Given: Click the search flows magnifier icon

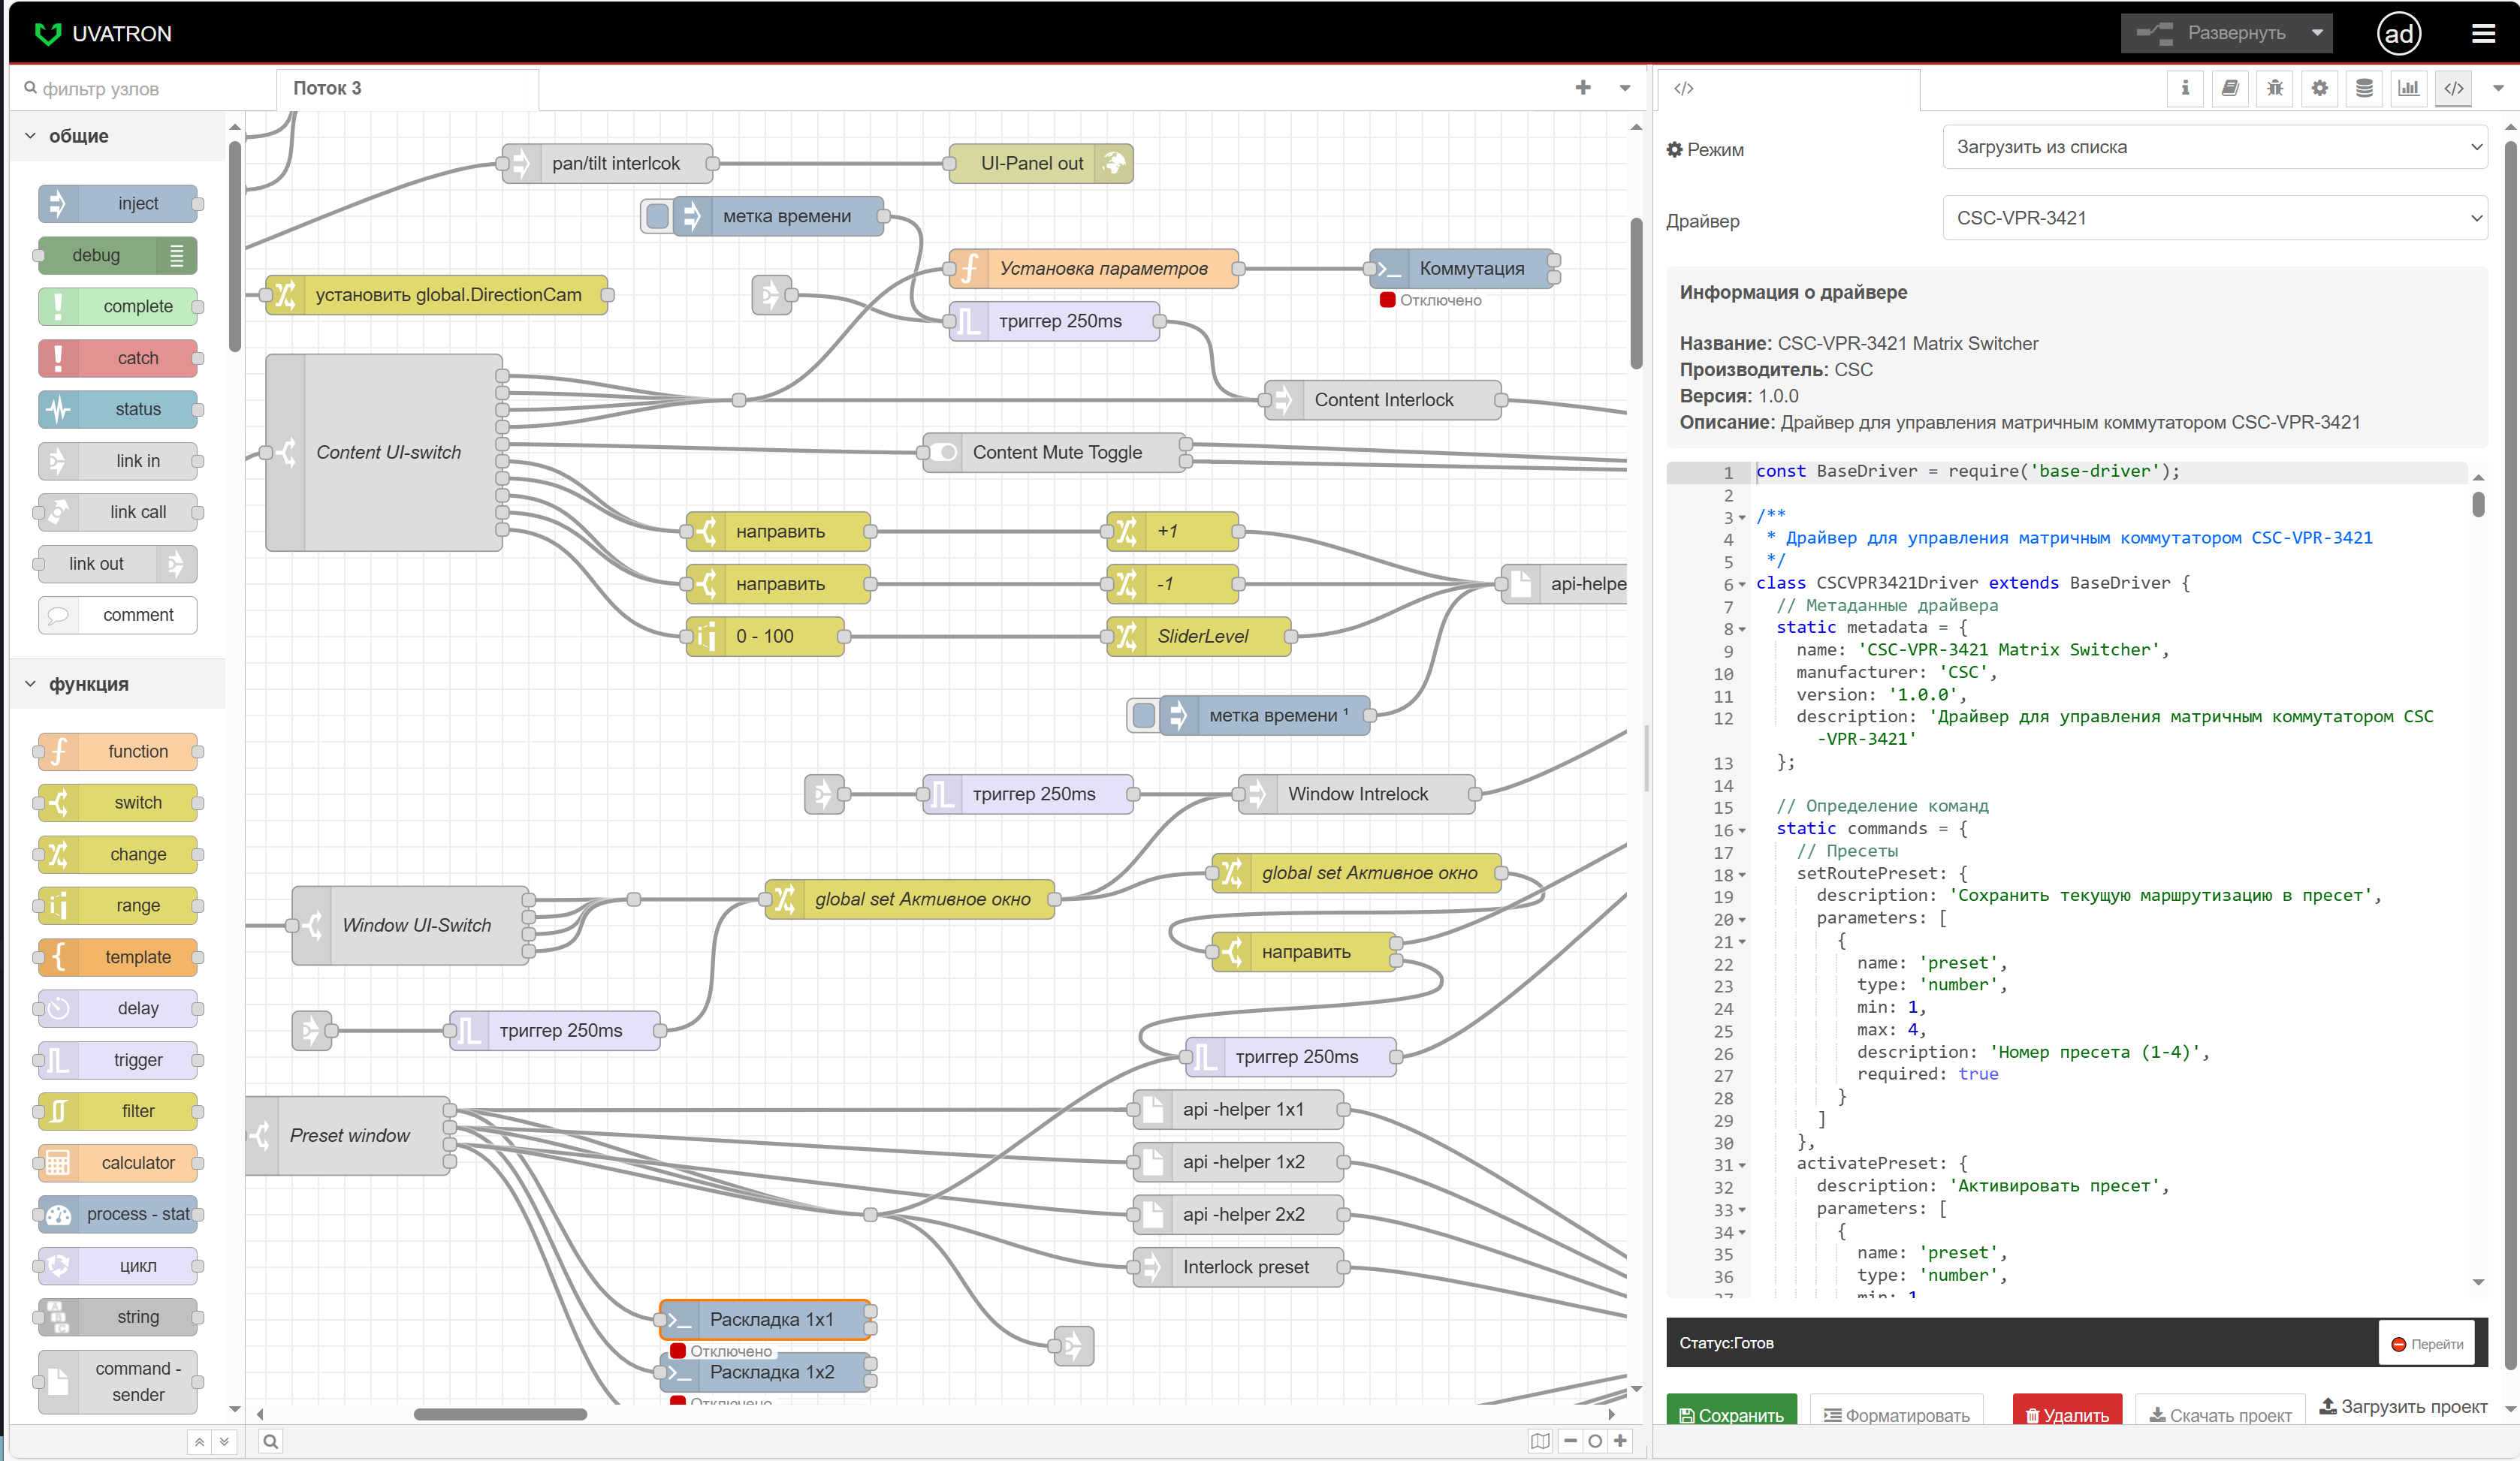Looking at the screenshot, I should click(270, 1441).
